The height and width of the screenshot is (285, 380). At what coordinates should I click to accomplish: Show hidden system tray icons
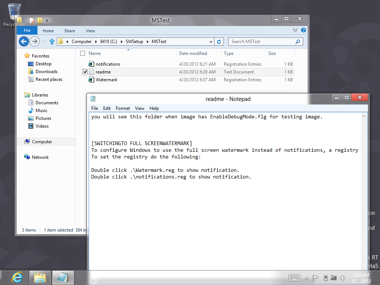pyautogui.click(x=307, y=278)
